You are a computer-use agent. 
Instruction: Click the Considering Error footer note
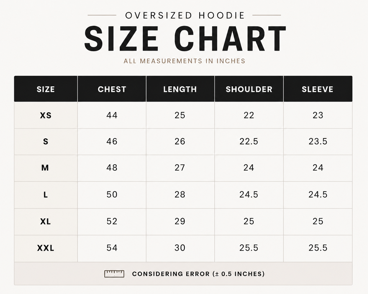tap(198, 274)
